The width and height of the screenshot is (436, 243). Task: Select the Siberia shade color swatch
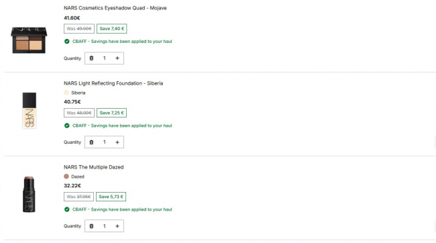(66, 93)
